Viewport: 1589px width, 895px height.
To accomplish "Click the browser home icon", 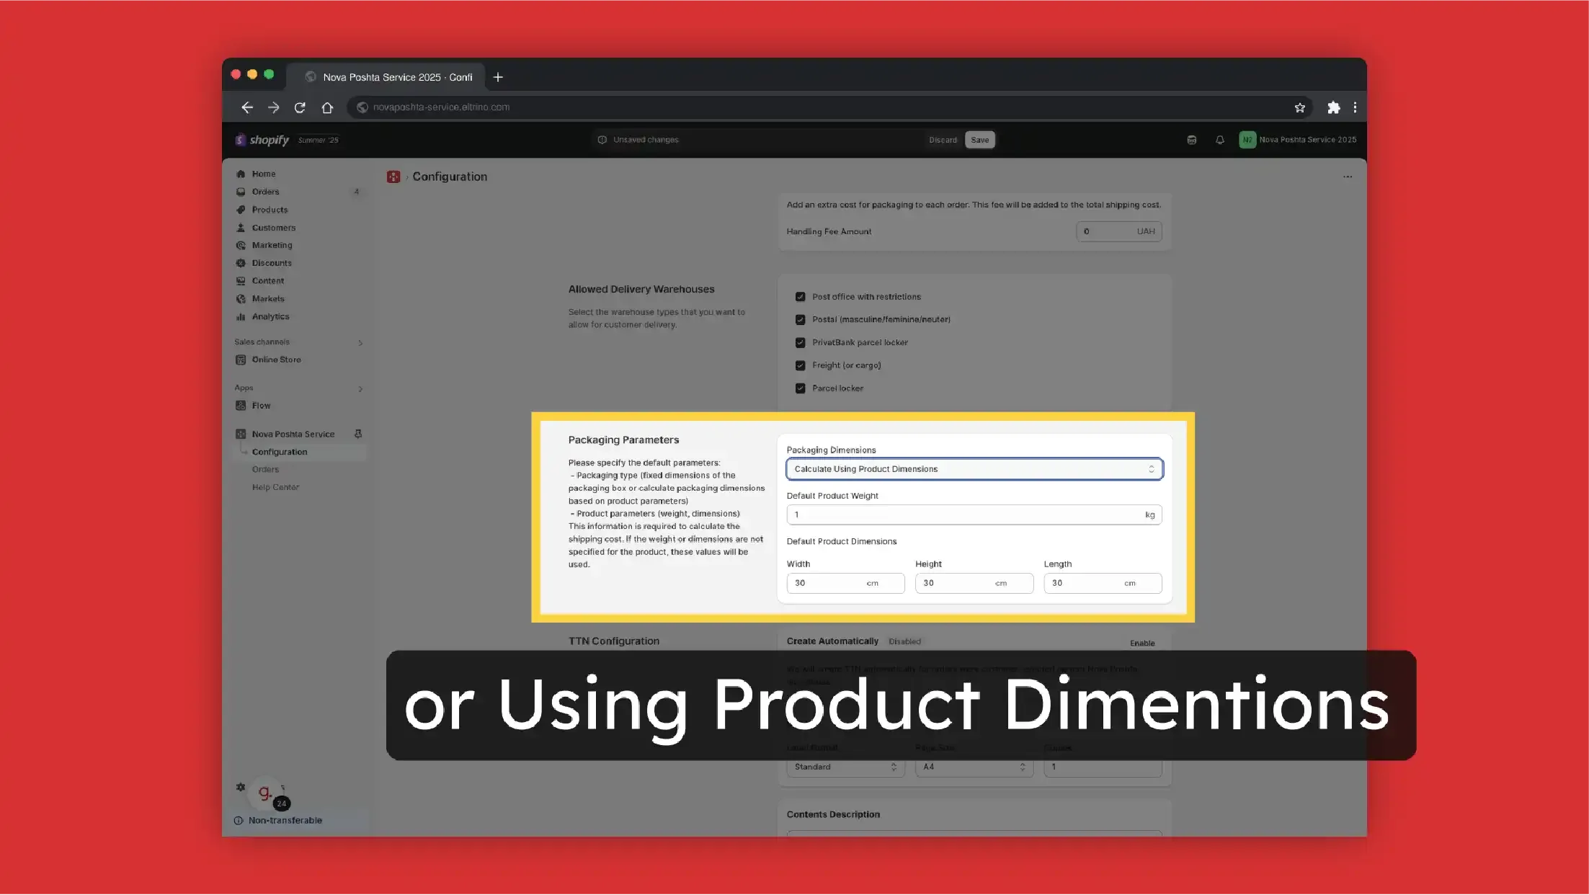I will pos(327,107).
